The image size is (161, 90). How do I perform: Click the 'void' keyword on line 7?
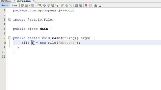coord(46,38)
